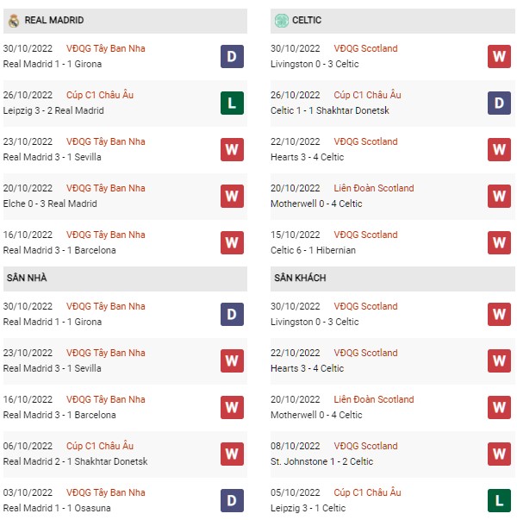517x520 pixels.
Task: Click the green L badge for Leipzig 3-1 Celtic
Action: (499, 500)
